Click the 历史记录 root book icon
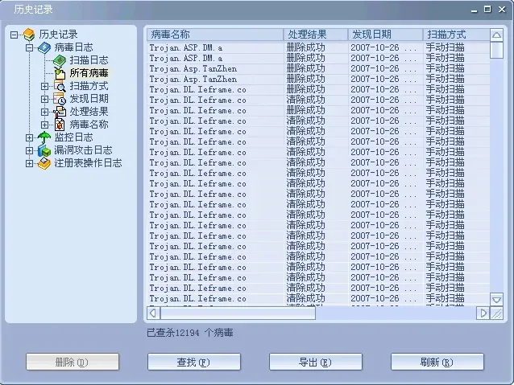This screenshot has width=514, height=385. click(29, 35)
